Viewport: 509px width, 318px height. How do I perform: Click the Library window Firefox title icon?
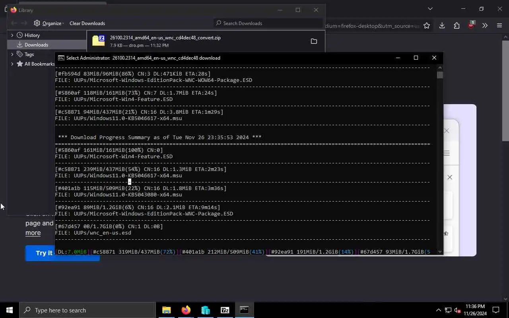click(14, 10)
